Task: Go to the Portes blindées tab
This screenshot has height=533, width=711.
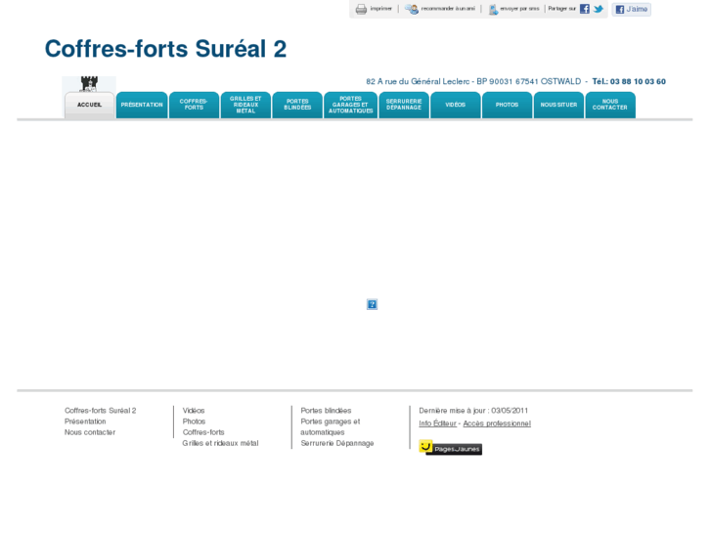Action: [x=297, y=106]
